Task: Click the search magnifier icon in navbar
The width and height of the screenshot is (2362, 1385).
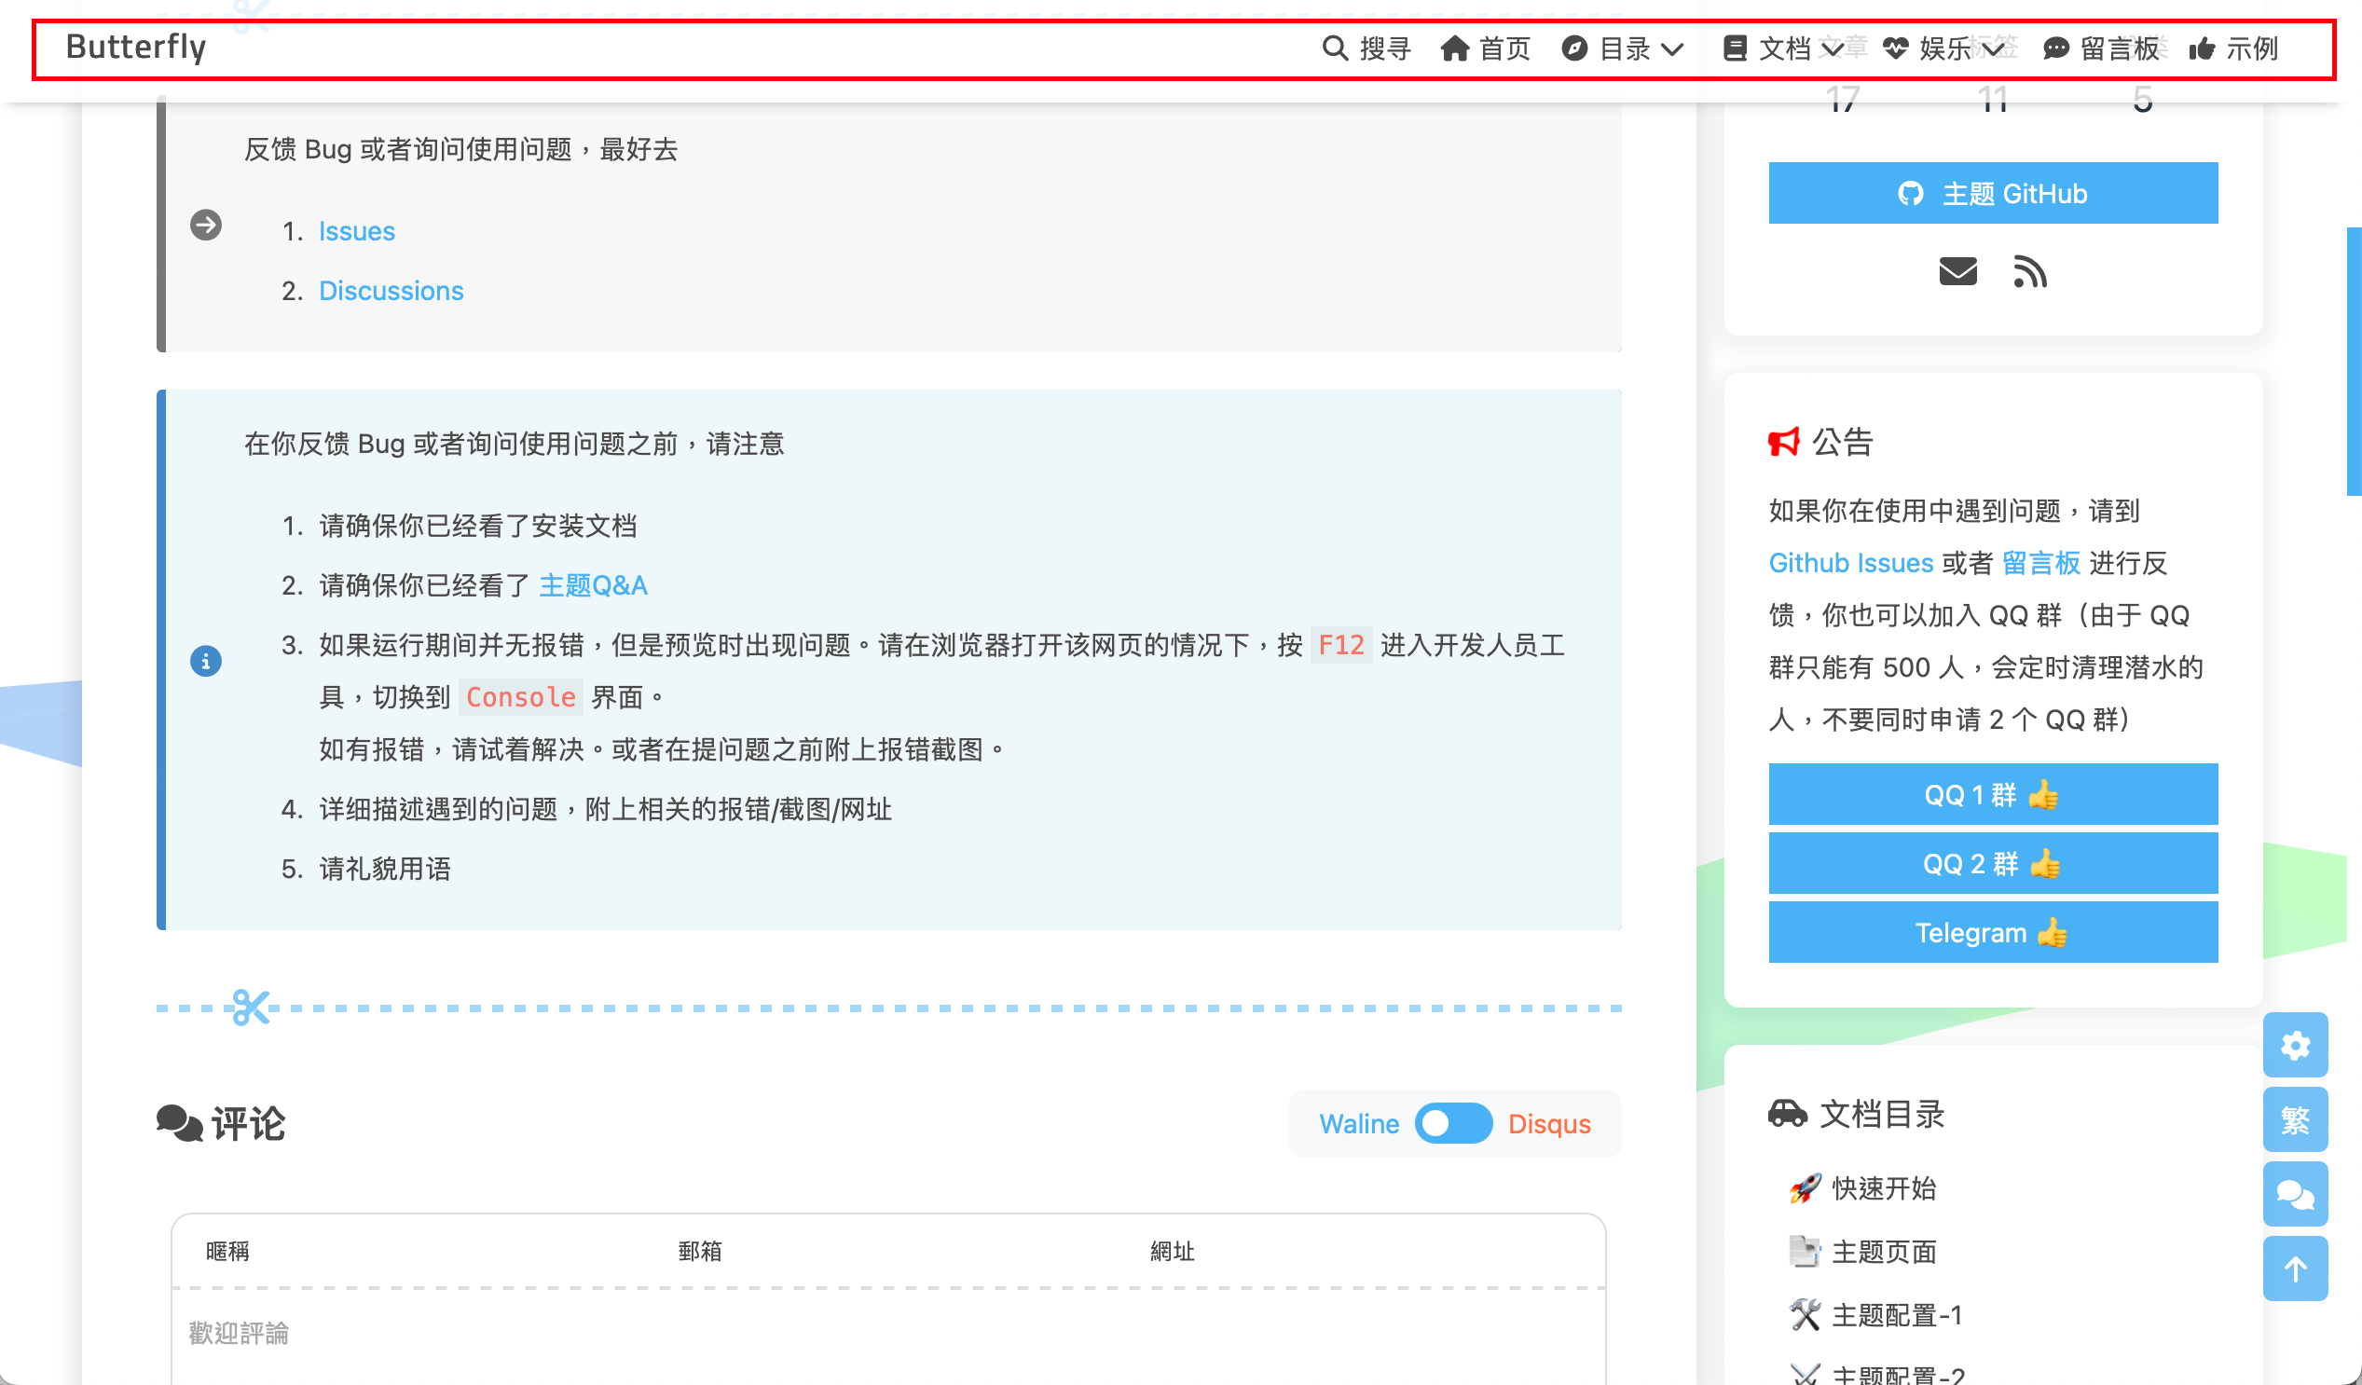Action: pyautogui.click(x=1335, y=48)
